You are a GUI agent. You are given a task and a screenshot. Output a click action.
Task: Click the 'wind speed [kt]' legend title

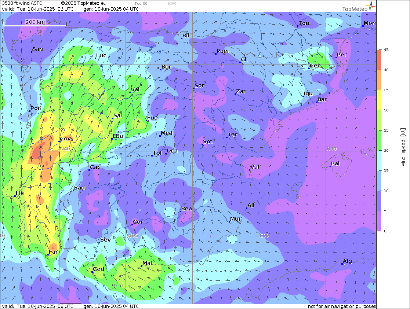coord(403,147)
